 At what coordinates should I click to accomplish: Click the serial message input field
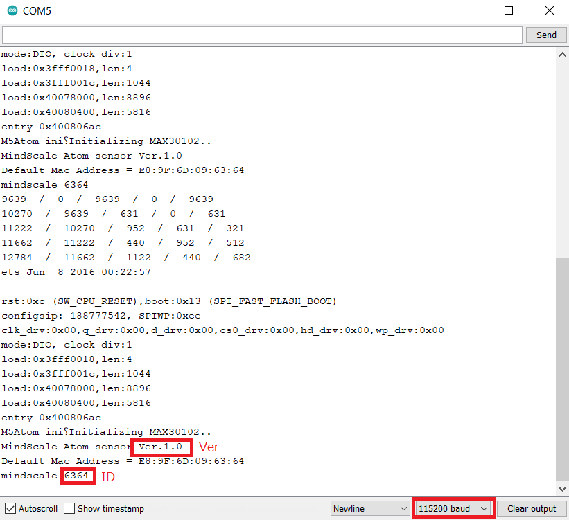[x=262, y=35]
